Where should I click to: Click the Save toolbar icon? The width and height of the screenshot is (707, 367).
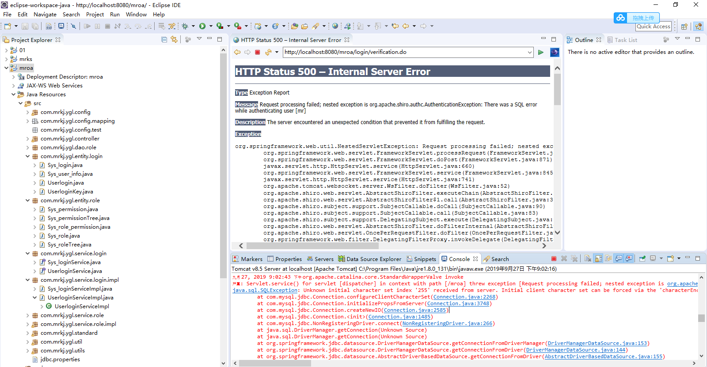25,26
